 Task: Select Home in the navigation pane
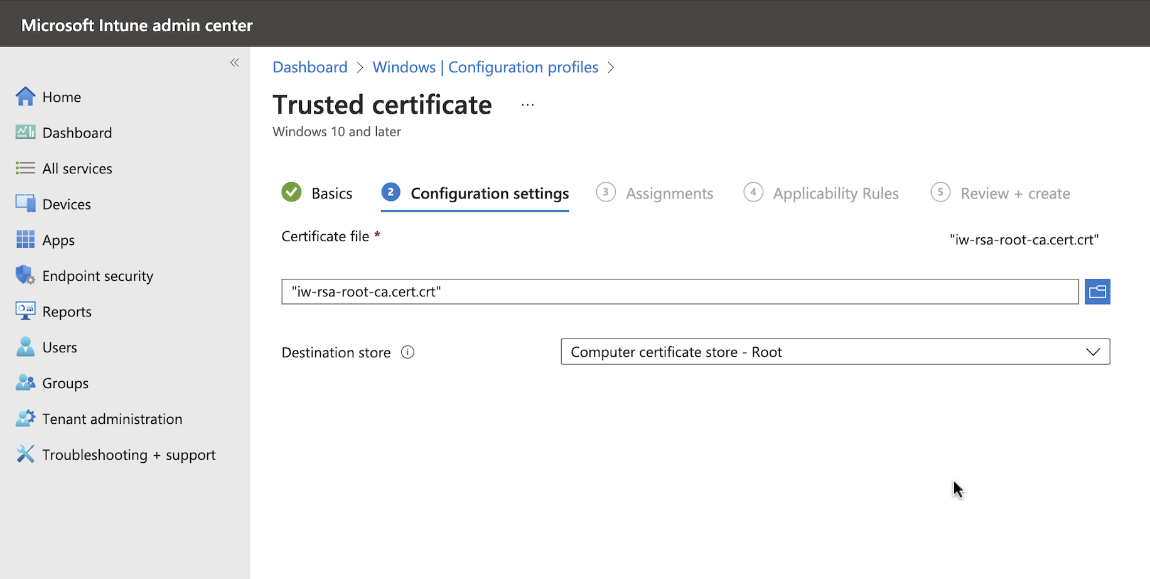point(62,97)
